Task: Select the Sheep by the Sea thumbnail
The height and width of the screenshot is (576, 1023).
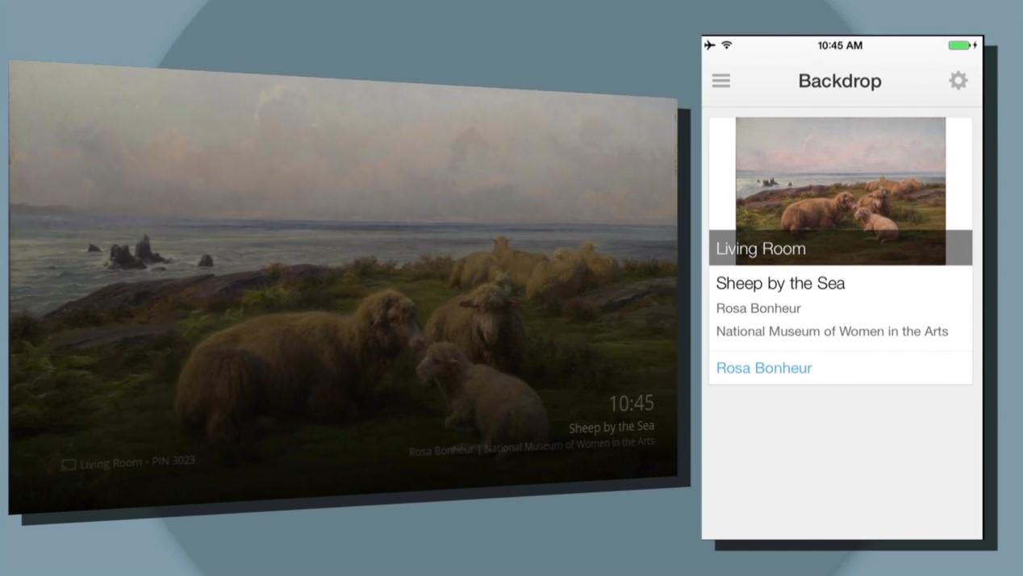Action: [841, 190]
